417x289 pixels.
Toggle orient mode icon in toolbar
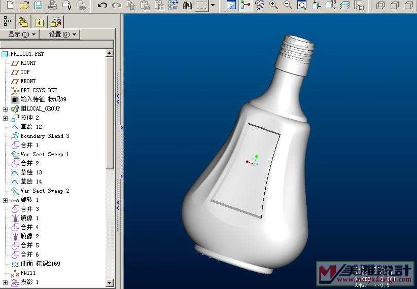(260, 6)
